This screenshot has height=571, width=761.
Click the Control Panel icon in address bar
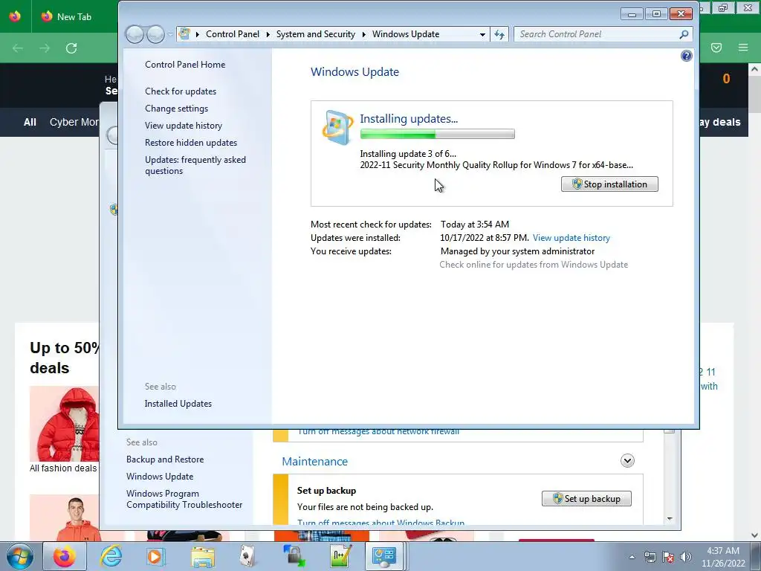pos(184,33)
